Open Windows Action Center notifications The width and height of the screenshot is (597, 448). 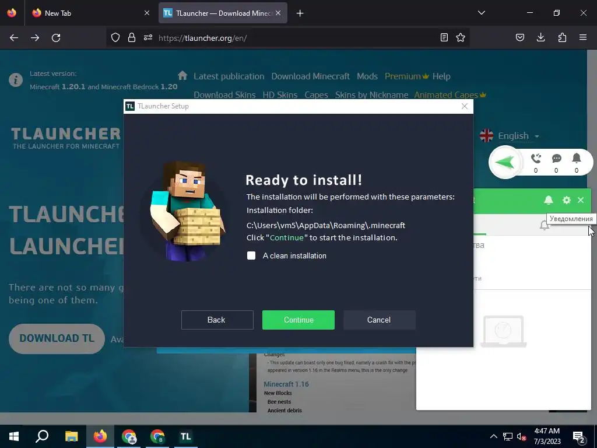[x=579, y=437]
